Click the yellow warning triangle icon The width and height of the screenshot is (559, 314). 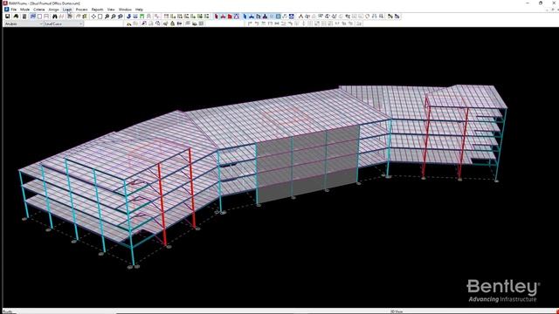tap(128, 24)
